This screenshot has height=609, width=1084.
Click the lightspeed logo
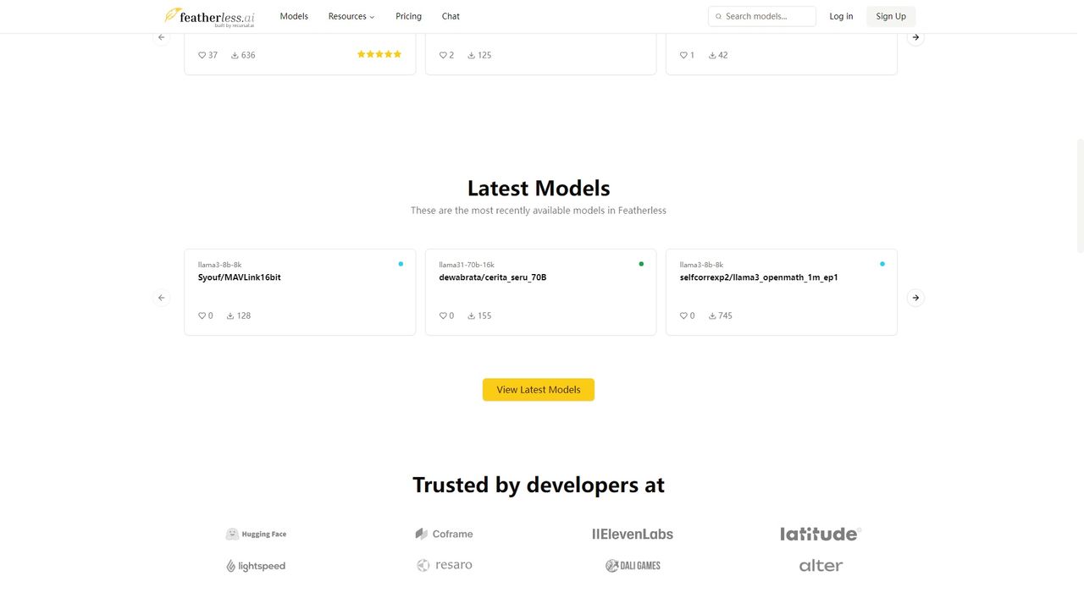click(x=256, y=566)
